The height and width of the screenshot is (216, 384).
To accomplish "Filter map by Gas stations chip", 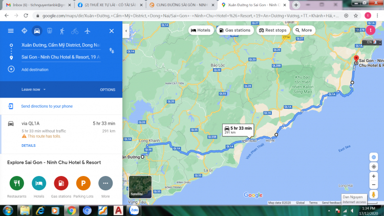I will 235,30.
